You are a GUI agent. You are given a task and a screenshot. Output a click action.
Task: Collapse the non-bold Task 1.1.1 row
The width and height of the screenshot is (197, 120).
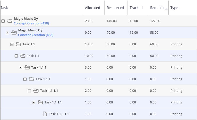click(25, 79)
